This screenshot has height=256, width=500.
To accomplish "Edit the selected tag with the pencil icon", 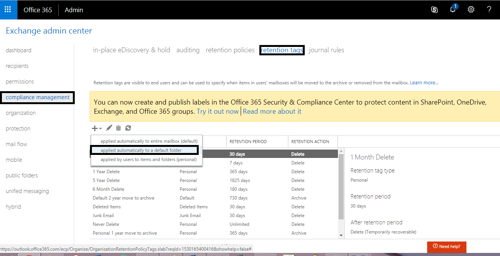I will (109, 128).
